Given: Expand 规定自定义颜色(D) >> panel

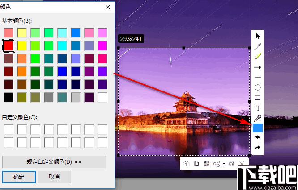Looking at the screenshot, I should click(54, 162).
